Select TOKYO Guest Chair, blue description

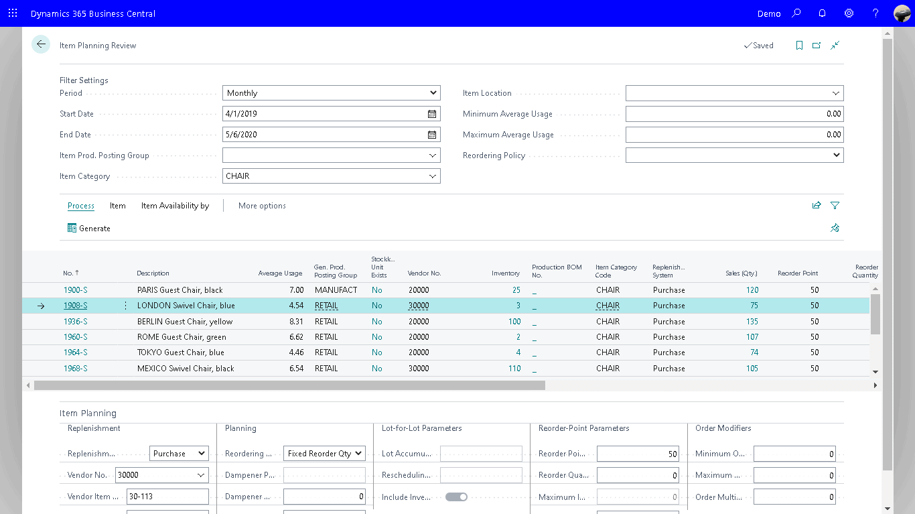click(181, 352)
